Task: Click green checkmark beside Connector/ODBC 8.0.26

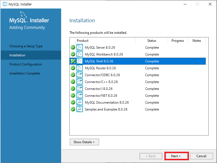Action: point(73,75)
